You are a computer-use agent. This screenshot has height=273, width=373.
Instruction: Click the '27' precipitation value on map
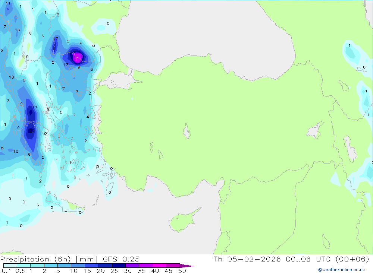pos(32,131)
